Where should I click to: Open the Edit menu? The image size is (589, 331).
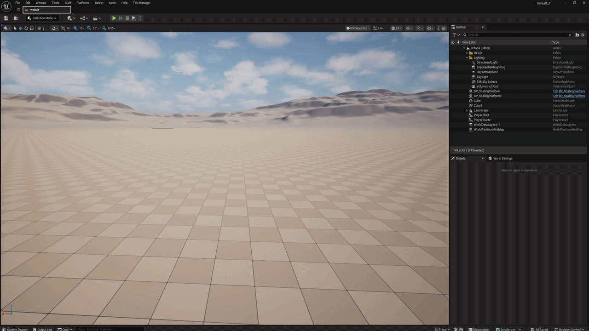coord(28,3)
